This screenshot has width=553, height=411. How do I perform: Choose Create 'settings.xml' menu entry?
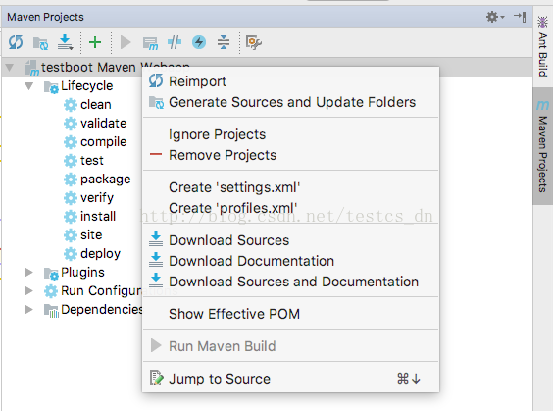click(x=290, y=187)
